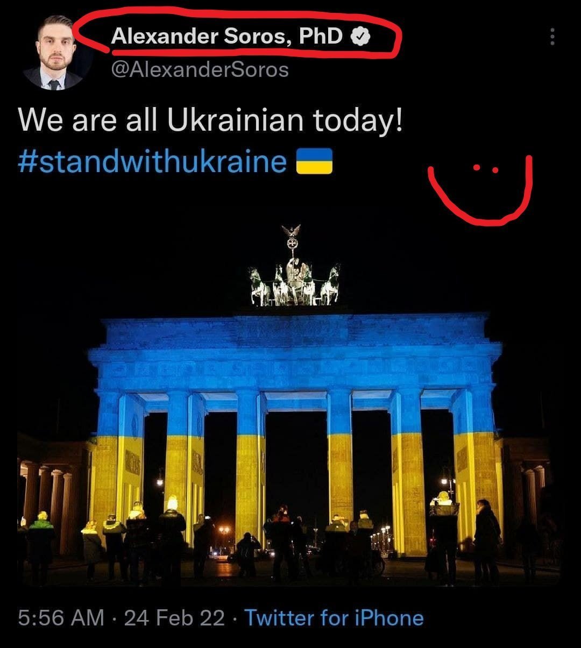Open the Twitter for iPhone source link
Viewport: 581px width, 648px height.
(x=334, y=618)
